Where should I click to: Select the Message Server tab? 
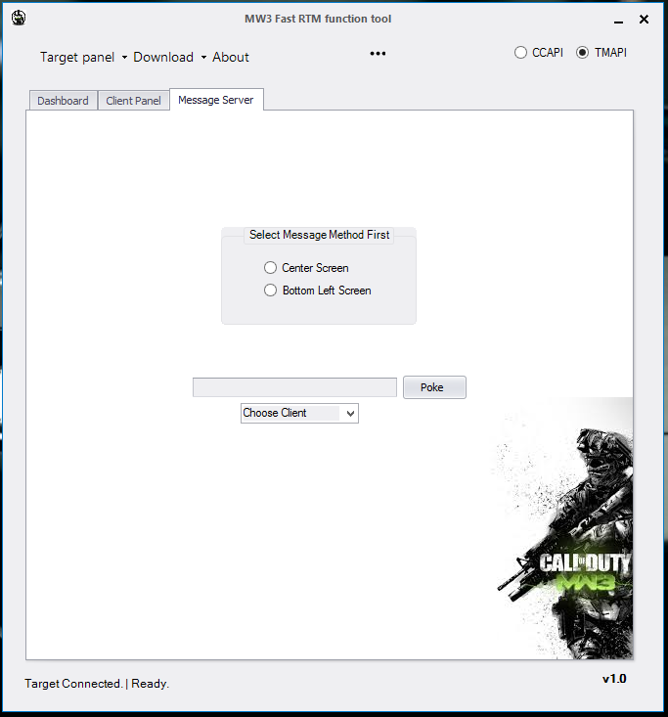(216, 100)
